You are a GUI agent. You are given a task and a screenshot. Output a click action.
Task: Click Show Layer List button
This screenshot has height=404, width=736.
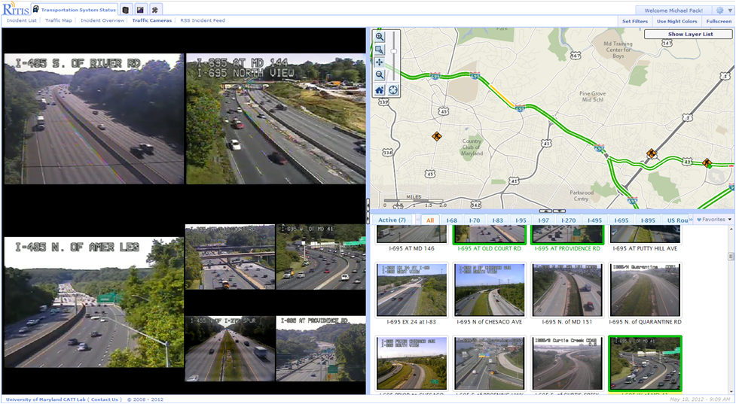coord(688,34)
